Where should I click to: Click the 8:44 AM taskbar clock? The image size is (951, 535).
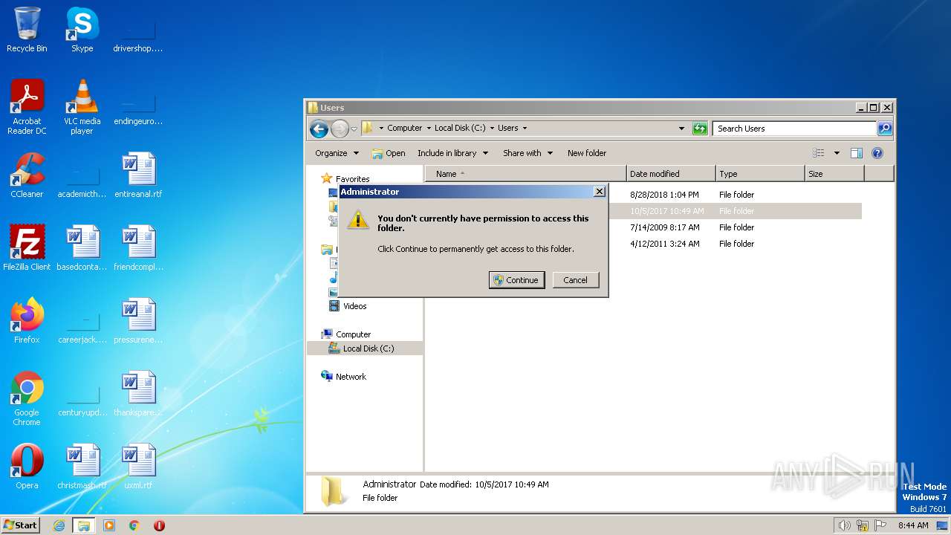(x=913, y=525)
